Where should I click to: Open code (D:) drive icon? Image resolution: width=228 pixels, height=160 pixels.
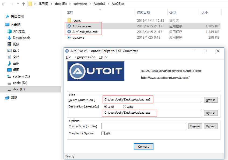(9, 83)
